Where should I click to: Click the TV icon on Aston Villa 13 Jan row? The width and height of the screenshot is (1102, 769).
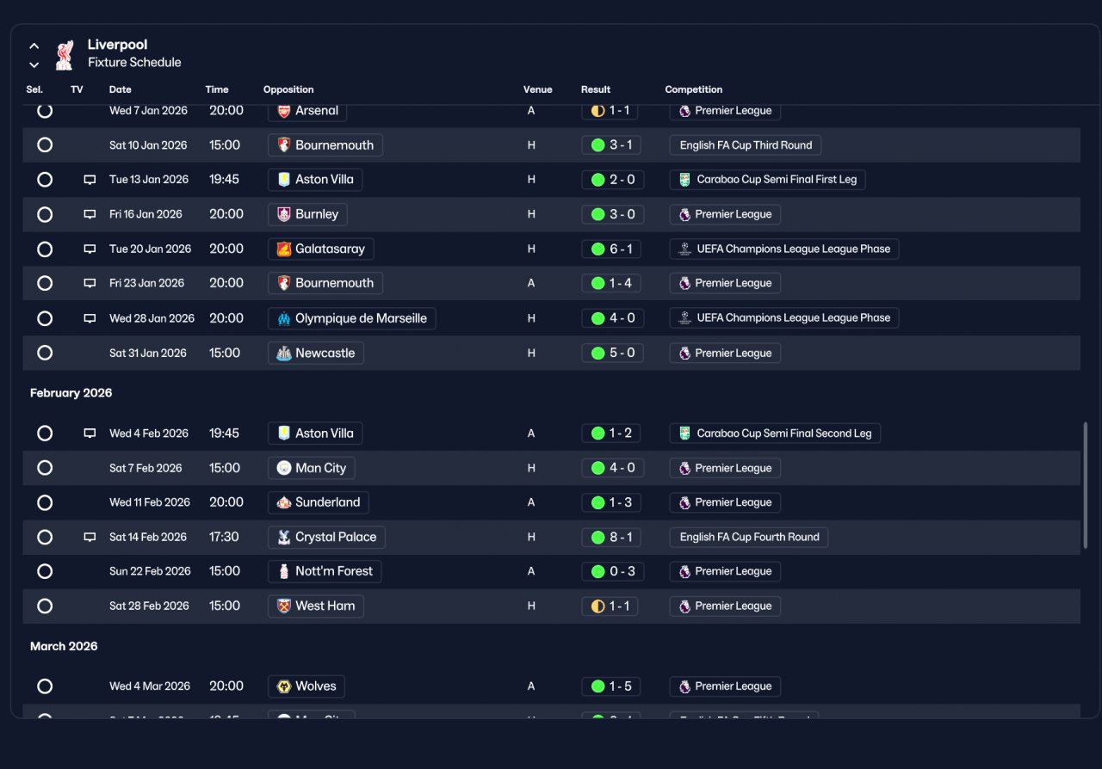[90, 180]
